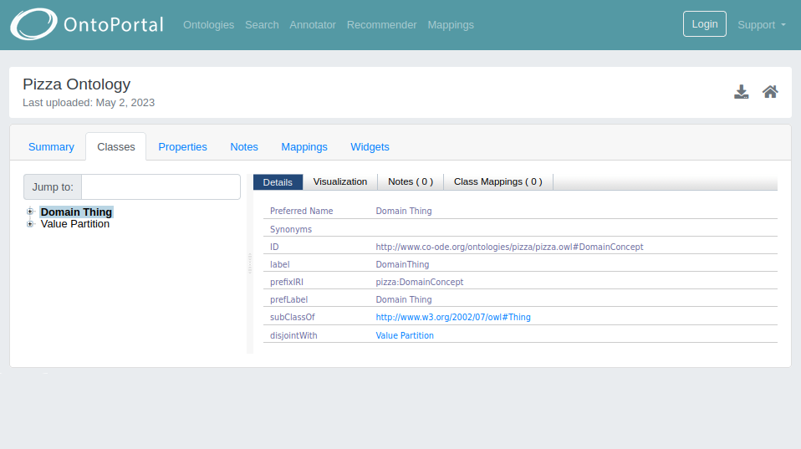Click the Preferred Name value Domain Thing
801x449 pixels.
(x=404, y=211)
